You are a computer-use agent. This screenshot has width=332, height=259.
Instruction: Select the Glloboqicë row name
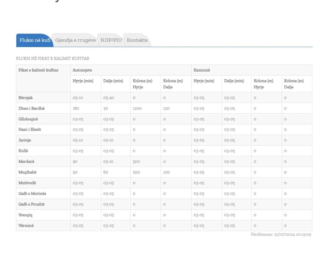(28, 119)
